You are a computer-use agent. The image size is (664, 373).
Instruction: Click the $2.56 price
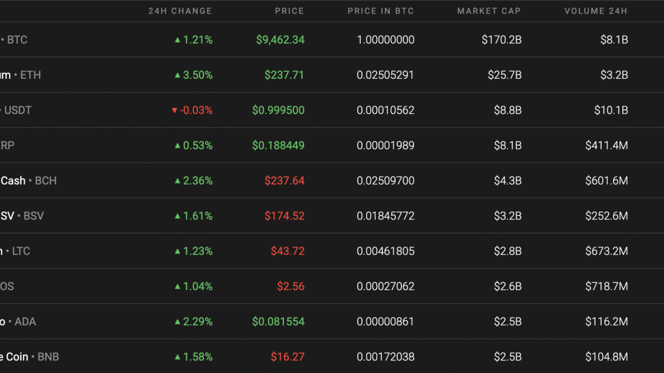(290, 286)
